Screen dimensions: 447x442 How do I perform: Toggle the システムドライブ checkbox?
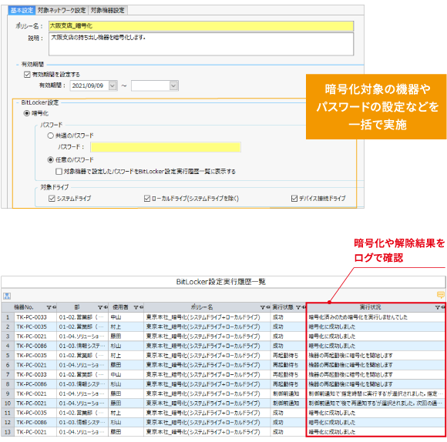pos(52,198)
